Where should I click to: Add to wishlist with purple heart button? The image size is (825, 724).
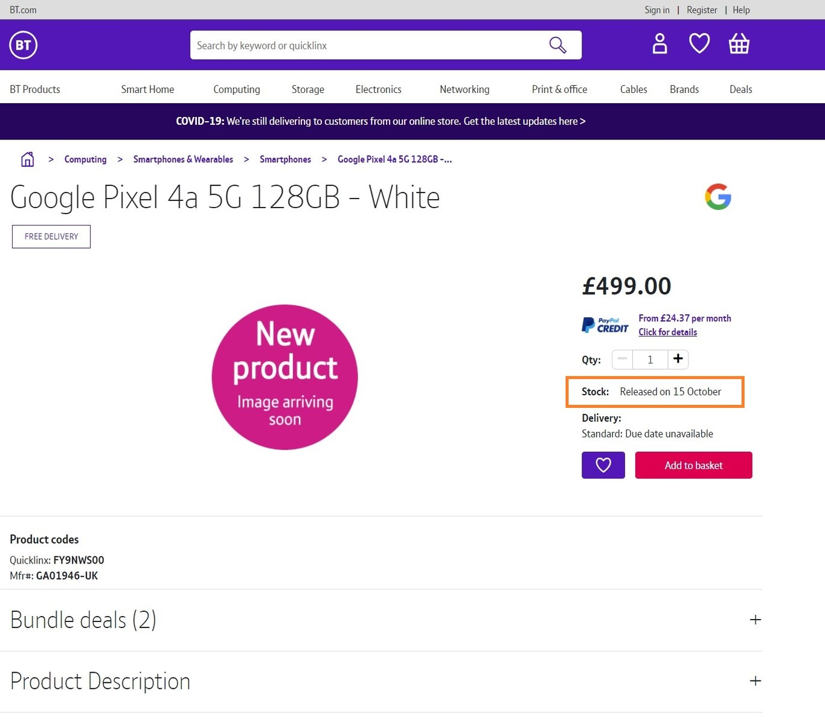tap(603, 465)
